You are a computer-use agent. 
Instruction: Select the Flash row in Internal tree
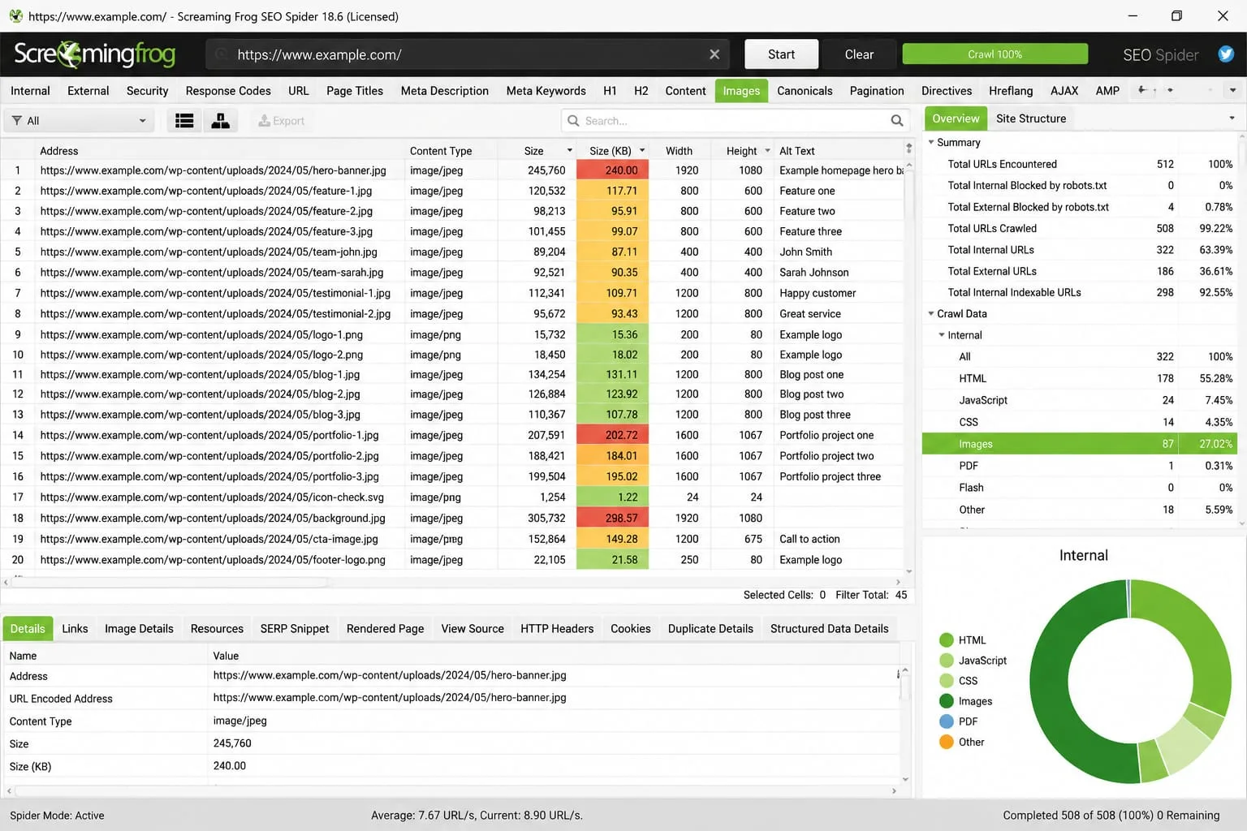[x=1080, y=488]
